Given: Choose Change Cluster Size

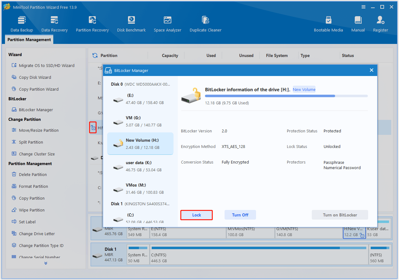Looking at the screenshot, I should point(33,154).
